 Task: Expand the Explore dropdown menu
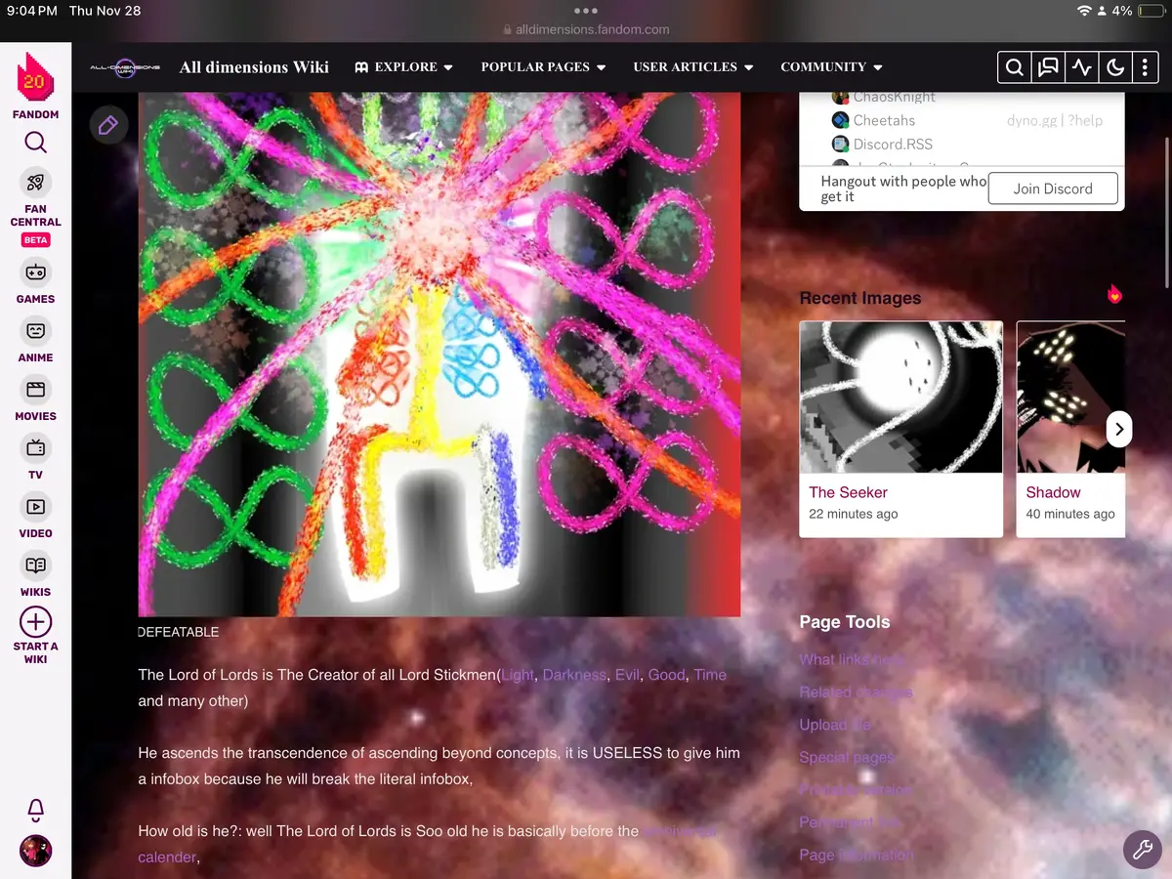[403, 67]
